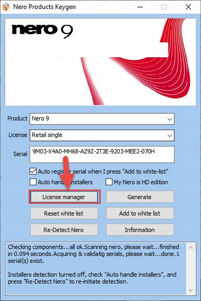Image resolution: width=201 pixels, height=301 pixels.
Task: Click the log panel scroll up arrow
Action: click(191, 247)
